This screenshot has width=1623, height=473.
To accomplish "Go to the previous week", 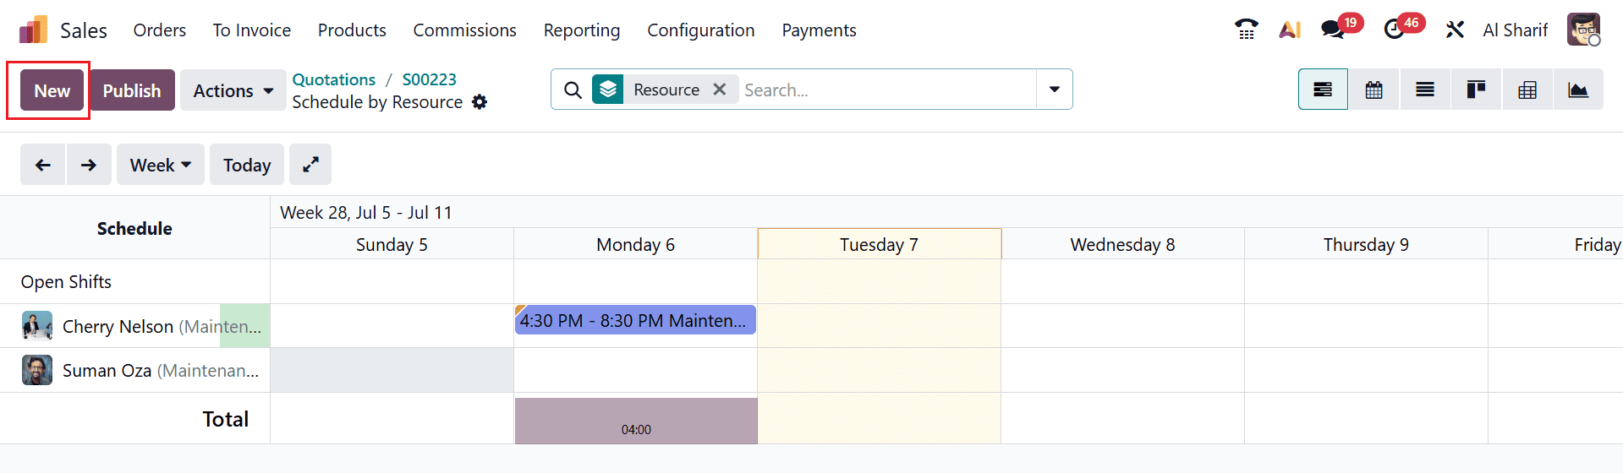I will (x=42, y=165).
